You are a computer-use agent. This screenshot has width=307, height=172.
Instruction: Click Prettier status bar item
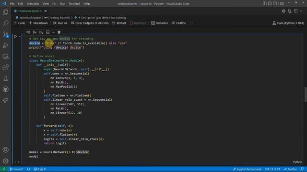tap(290, 169)
